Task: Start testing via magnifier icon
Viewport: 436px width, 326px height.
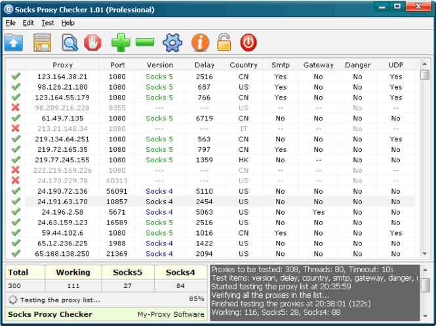Action: click(x=69, y=43)
